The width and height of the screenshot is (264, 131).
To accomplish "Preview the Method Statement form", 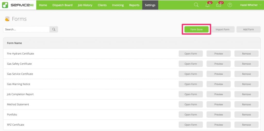I will (x=219, y=104).
